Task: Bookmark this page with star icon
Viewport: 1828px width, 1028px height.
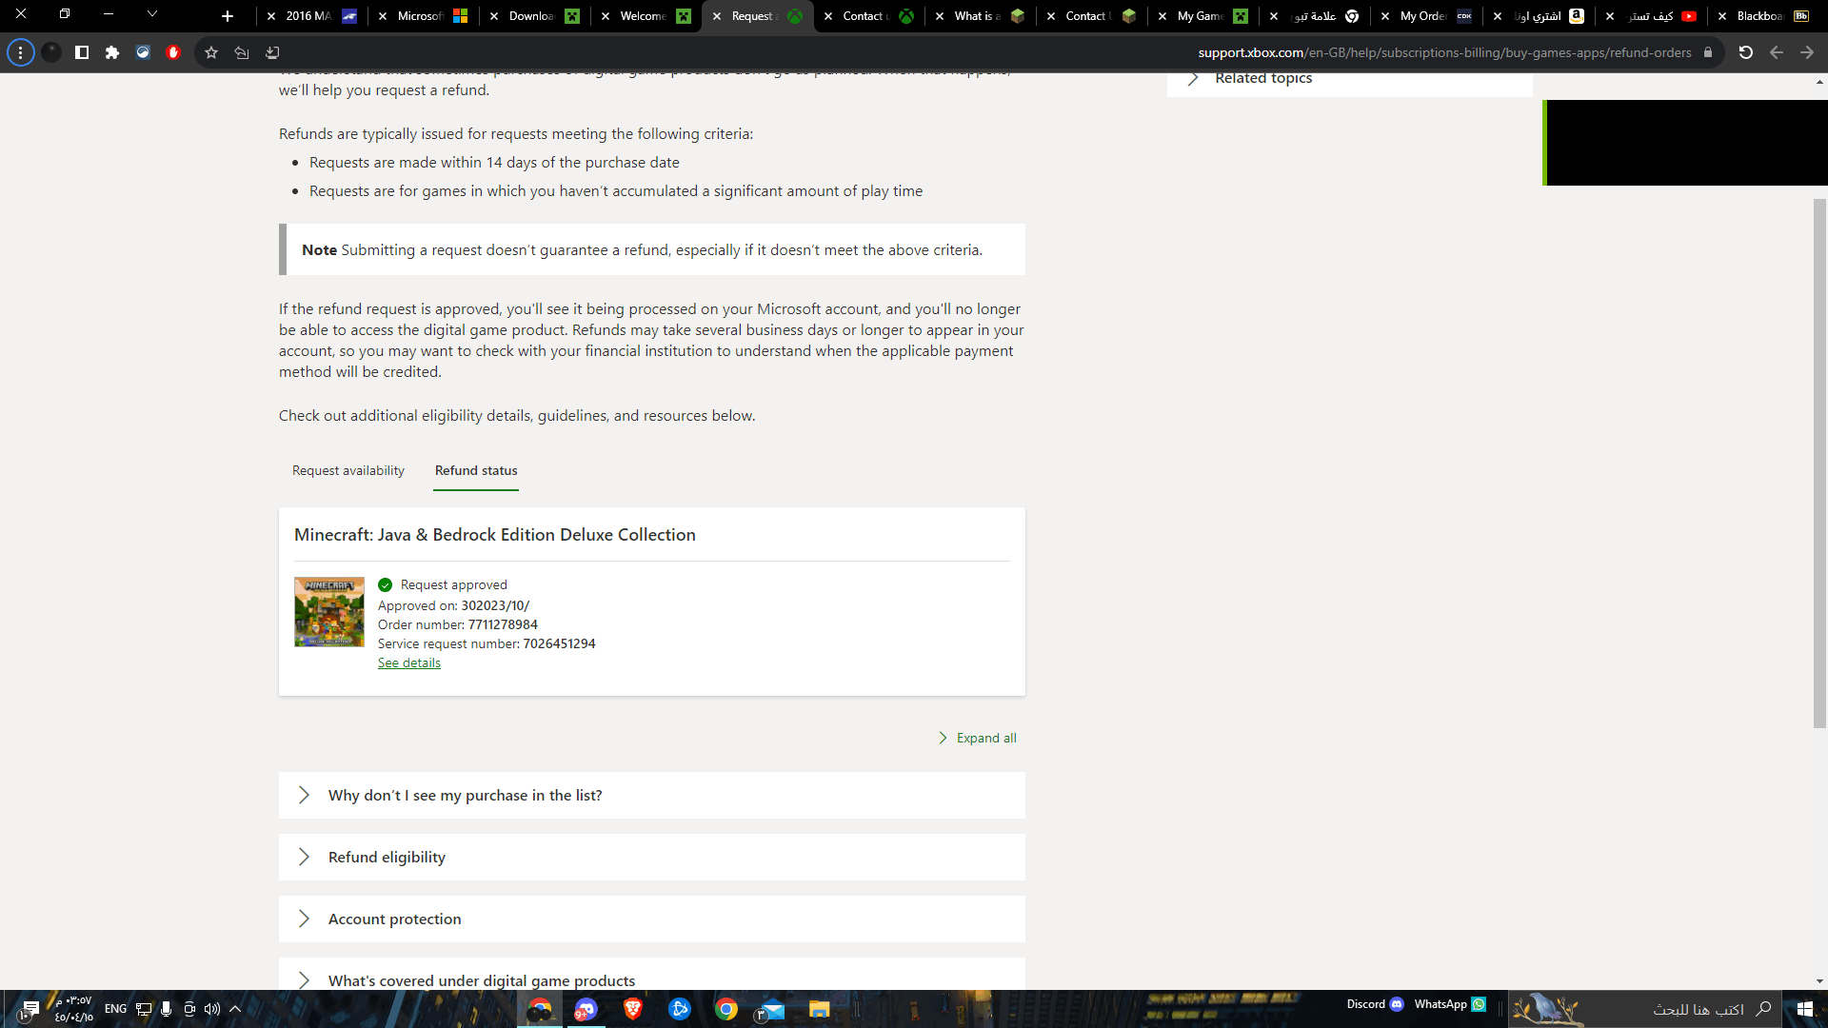Action: point(211,53)
